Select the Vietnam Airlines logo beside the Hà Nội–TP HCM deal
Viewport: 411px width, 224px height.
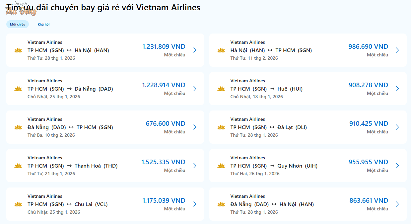coord(221,50)
